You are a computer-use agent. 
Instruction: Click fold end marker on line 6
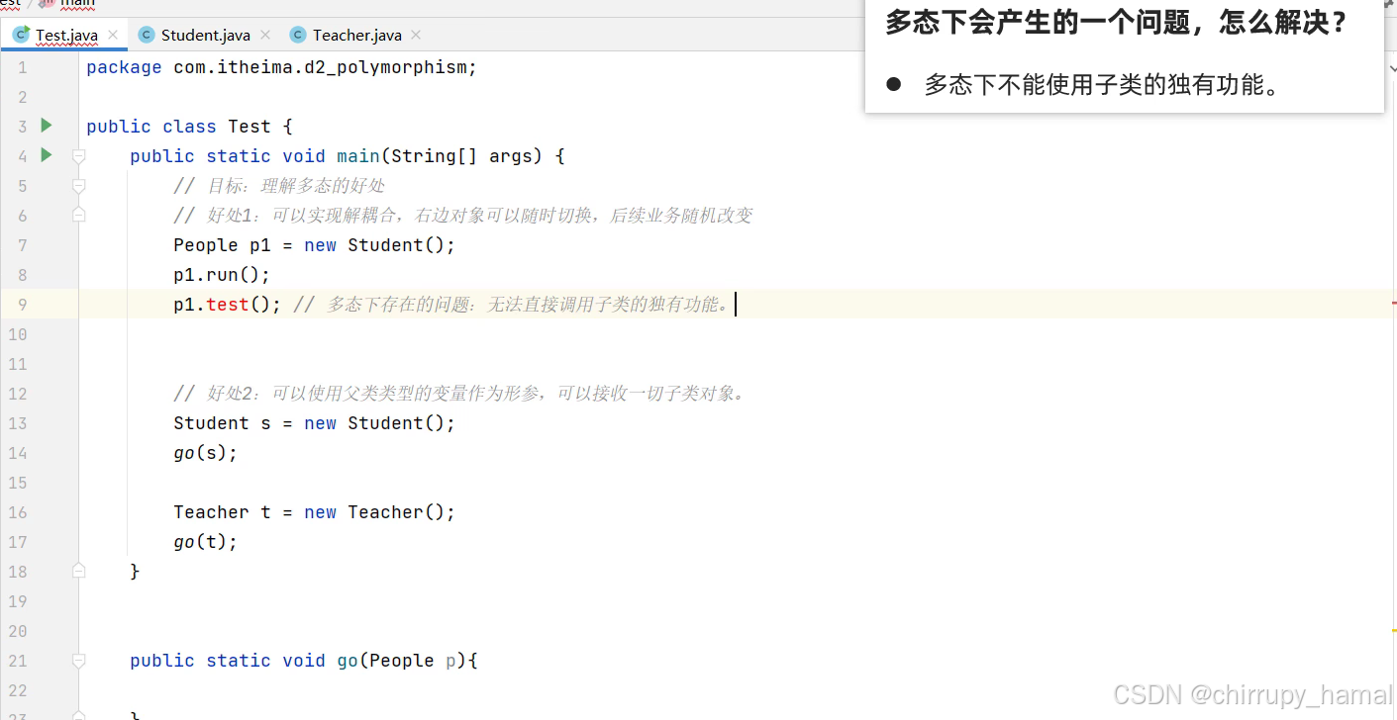point(78,215)
